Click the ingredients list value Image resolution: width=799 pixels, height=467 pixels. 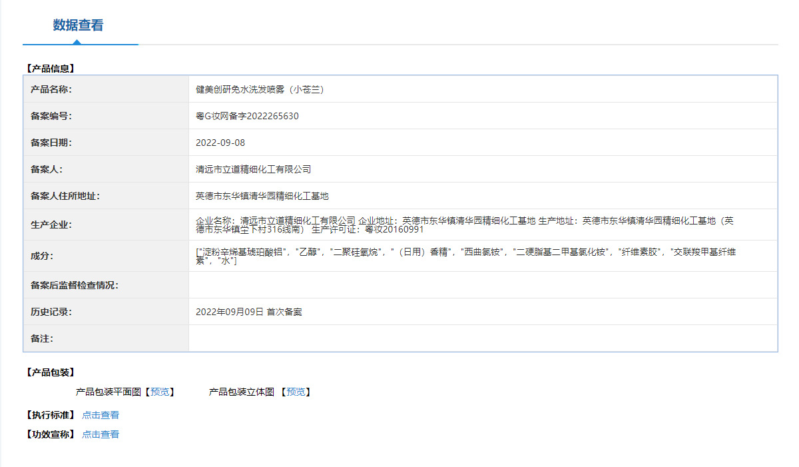click(467, 256)
